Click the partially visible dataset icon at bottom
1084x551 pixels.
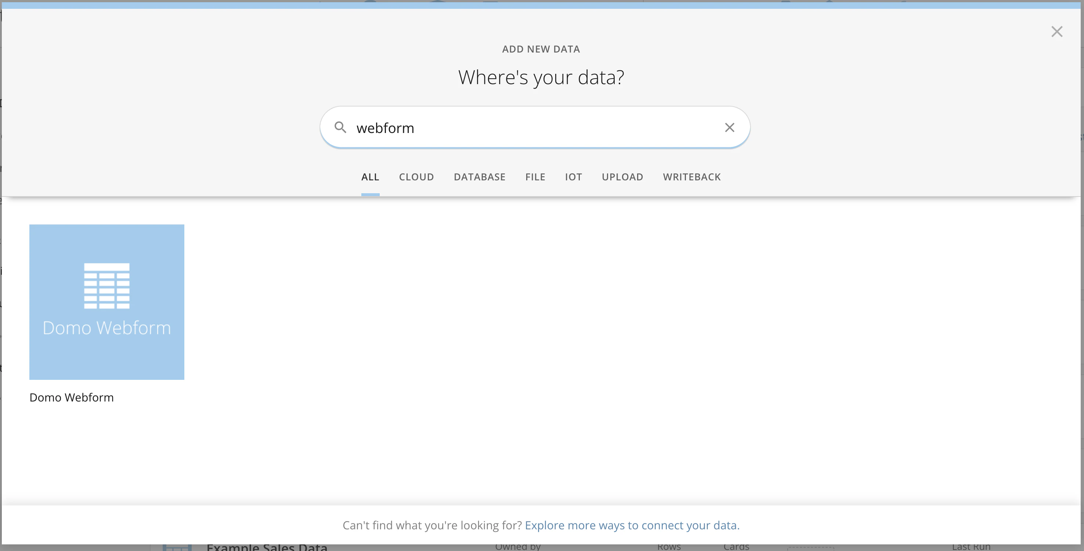(x=177, y=547)
